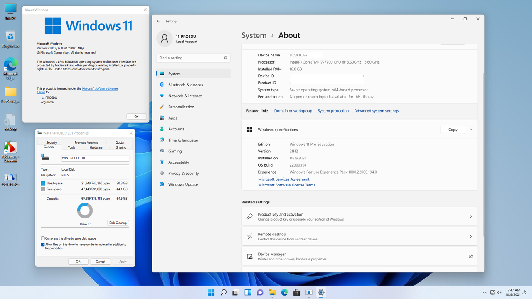
Task: Open Product key and activation page
Action: point(360,217)
